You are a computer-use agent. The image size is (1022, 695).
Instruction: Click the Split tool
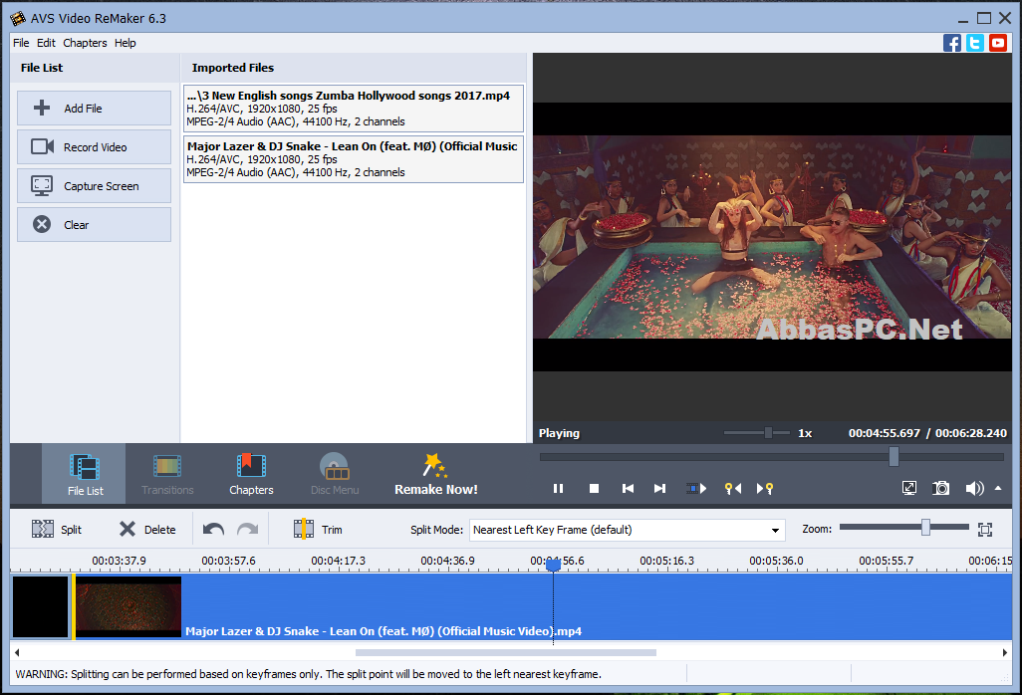point(57,530)
